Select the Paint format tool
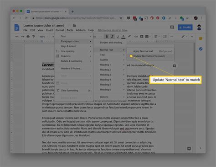216x167 pixels. [34, 37]
